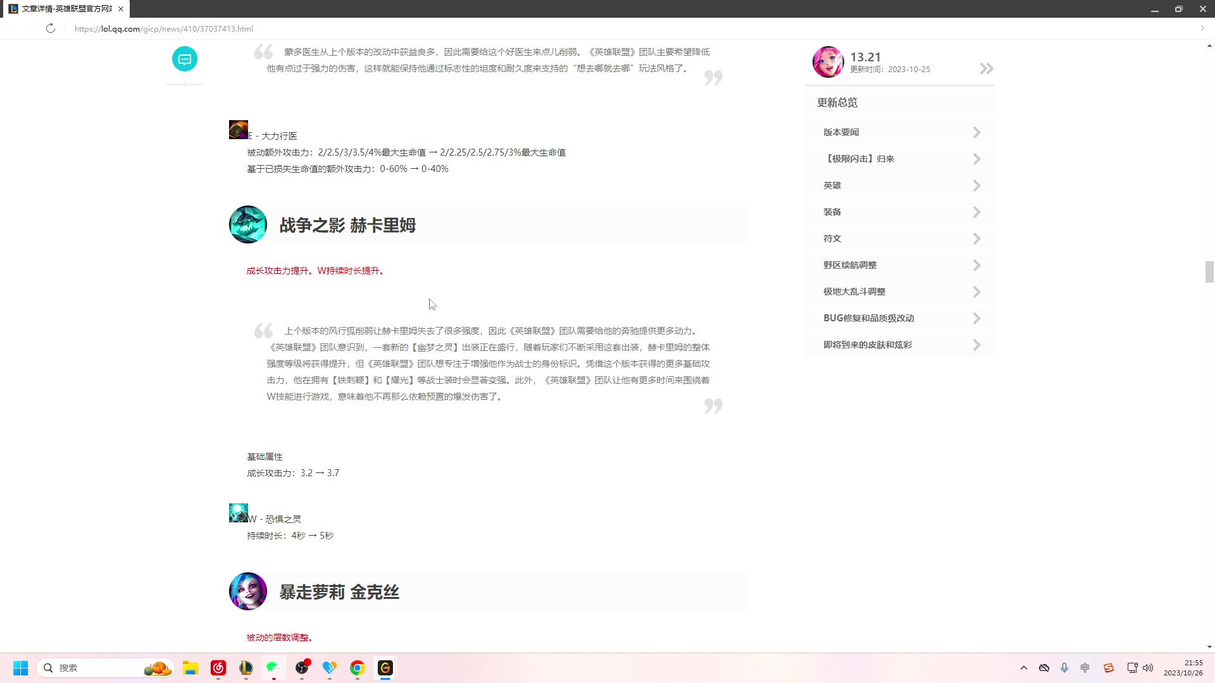Open the teal comment bubble icon
This screenshot has width=1215, height=683.
pyautogui.click(x=185, y=59)
